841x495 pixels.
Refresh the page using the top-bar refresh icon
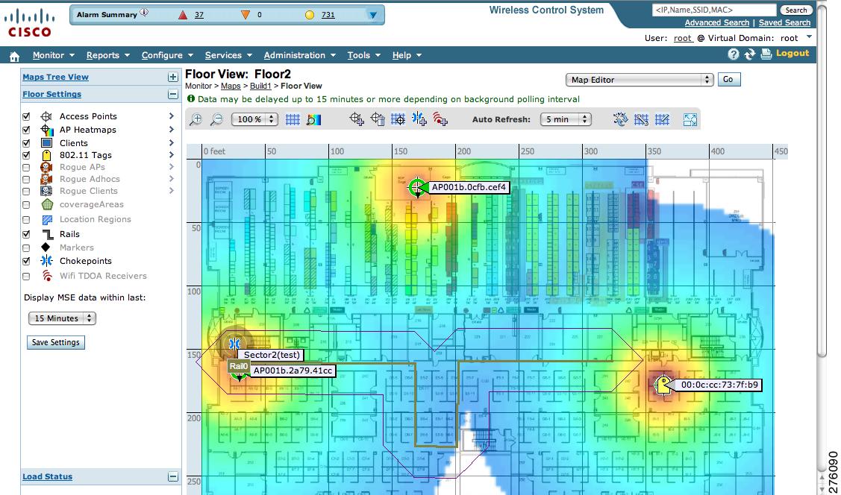click(x=750, y=54)
